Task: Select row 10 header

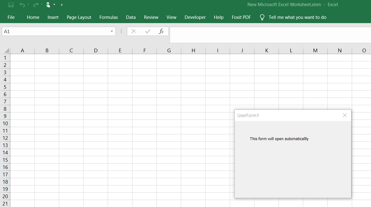Action: point(5,123)
